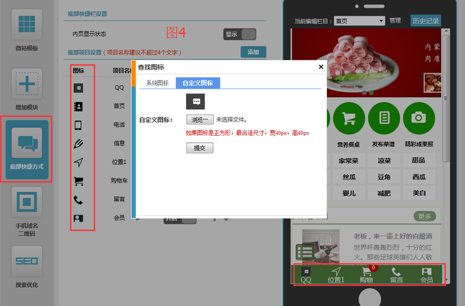Viewport: 465px width, 306px height.
Task: Tap the 甜品 category cell
Action: (x=418, y=160)
